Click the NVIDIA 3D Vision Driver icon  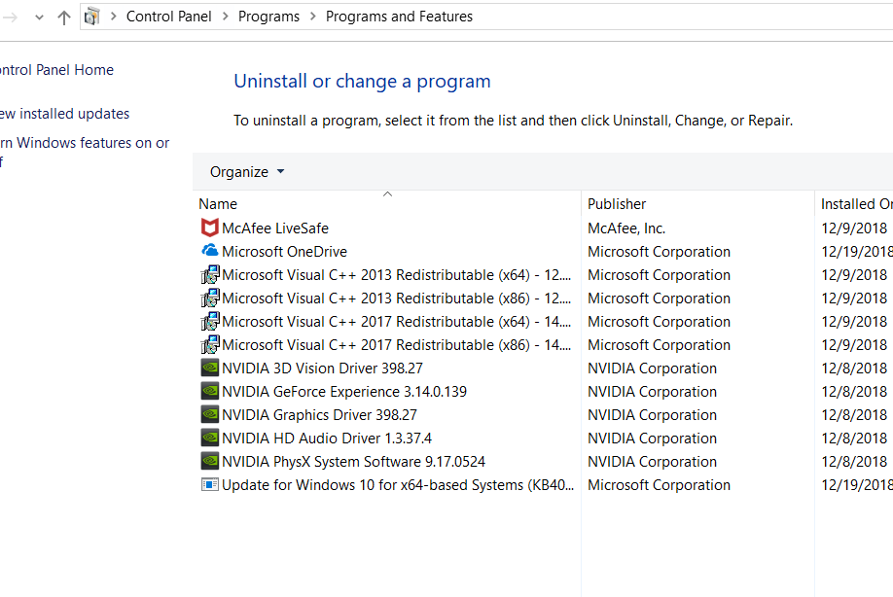point(209,368)
